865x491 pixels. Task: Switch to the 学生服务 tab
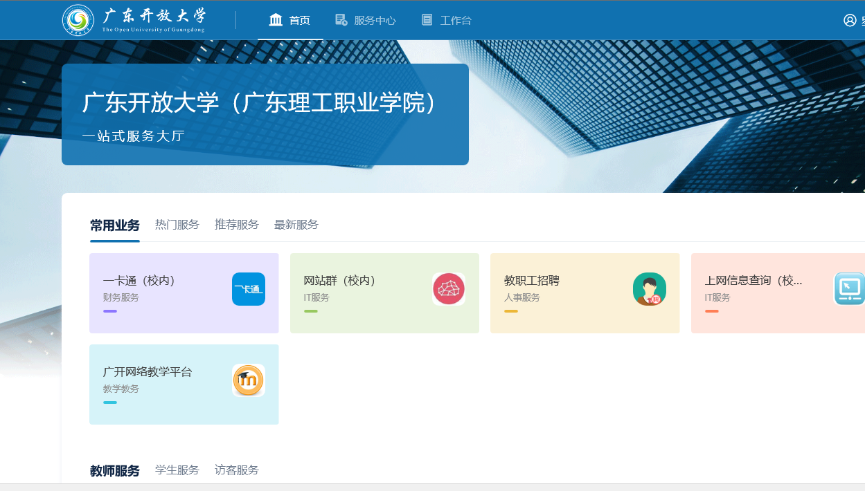click(177, 470)
